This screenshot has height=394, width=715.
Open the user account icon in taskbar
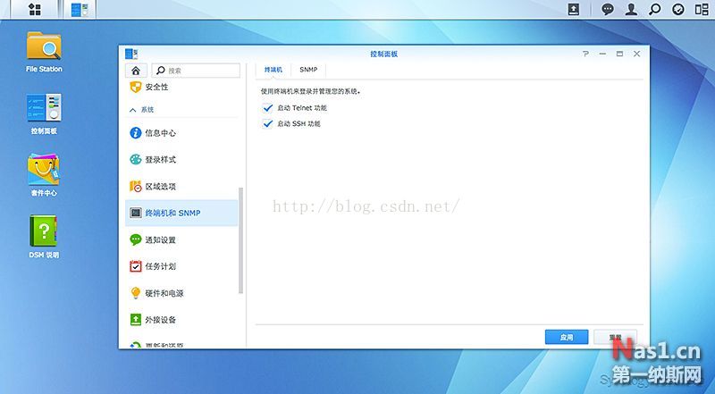point(632,10)
